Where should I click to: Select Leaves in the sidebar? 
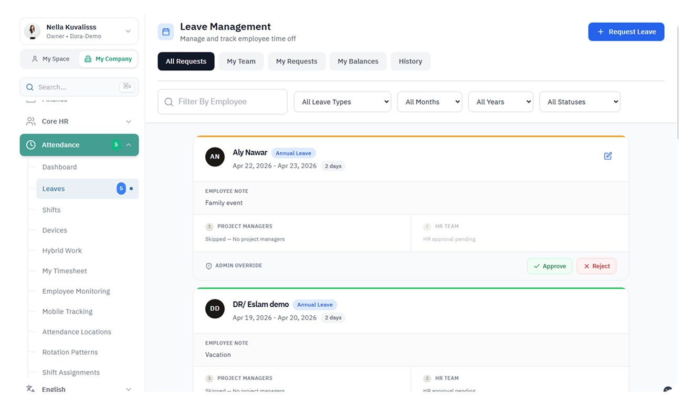click(x=87, y=189)
